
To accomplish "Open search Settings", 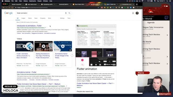I will (x=62, y=18).
